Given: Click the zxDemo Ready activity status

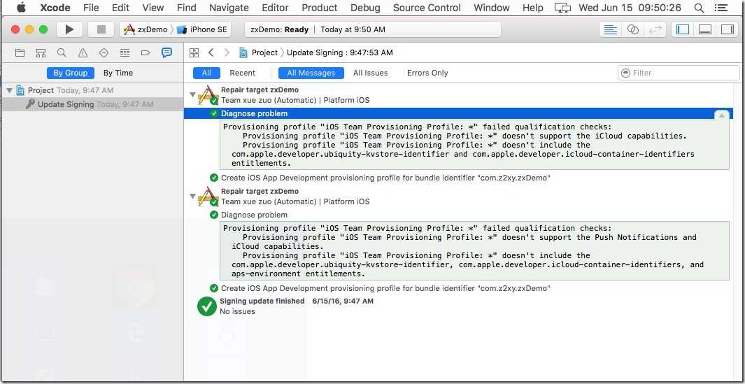Looking at the screenshot, I should [372, 29].
